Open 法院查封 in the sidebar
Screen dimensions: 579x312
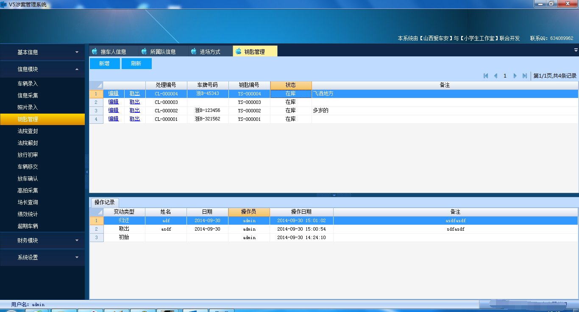tap(42, 131)
